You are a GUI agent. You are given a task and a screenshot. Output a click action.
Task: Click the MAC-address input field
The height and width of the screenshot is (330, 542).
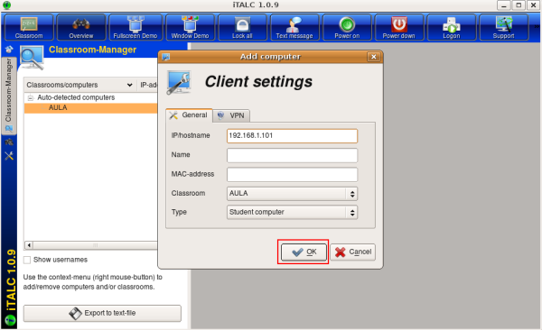click(x=292, y=174)
